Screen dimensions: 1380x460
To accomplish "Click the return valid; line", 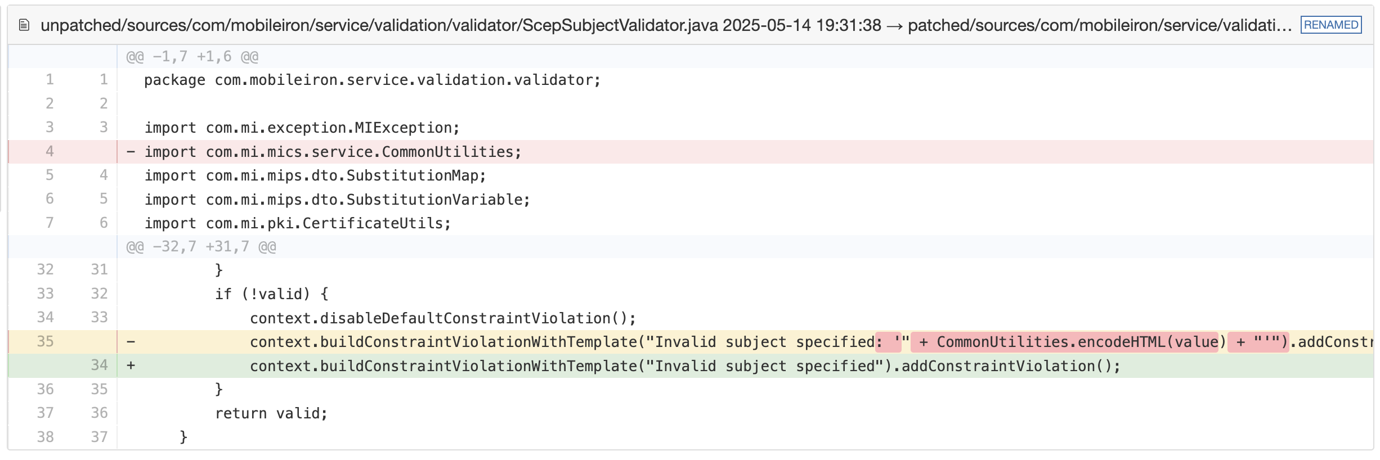I will coord(271,413).
